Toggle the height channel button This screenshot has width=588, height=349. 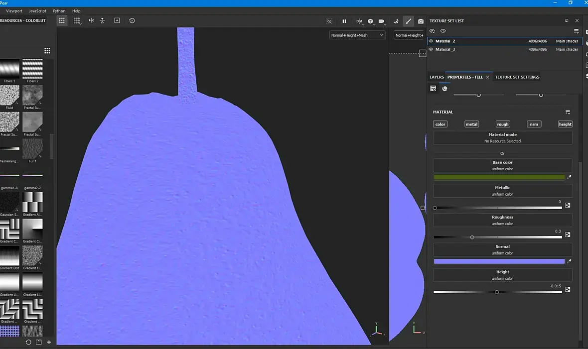tap(565, 124)
